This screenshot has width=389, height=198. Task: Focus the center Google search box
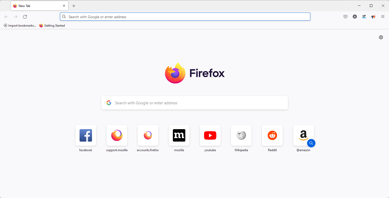195,103
